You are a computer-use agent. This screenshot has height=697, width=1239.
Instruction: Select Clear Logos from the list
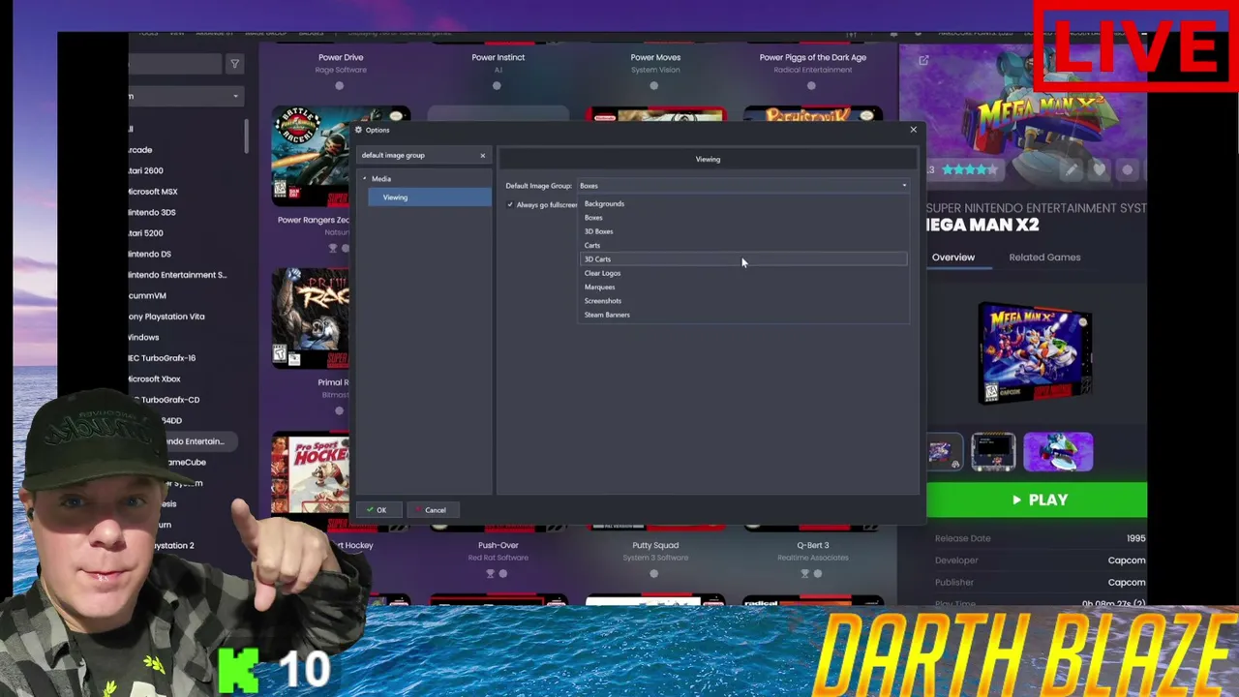(602, 273)
